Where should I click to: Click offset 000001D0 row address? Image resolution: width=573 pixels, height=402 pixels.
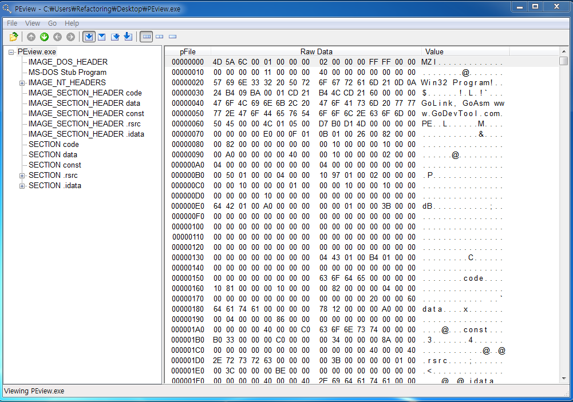[x=188, y=360]
